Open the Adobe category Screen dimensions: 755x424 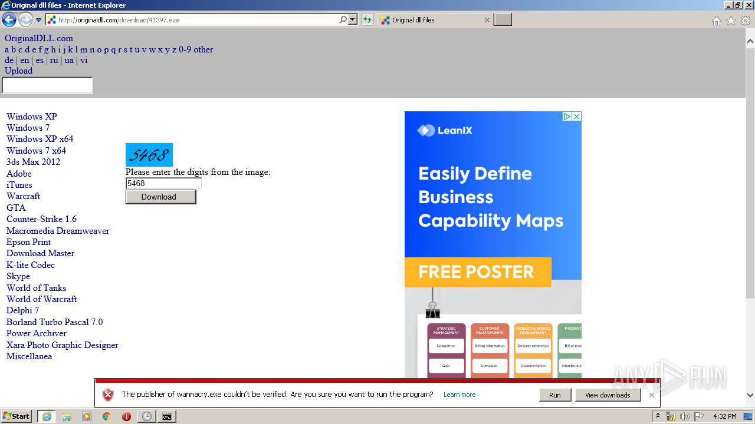coord(19,174)
